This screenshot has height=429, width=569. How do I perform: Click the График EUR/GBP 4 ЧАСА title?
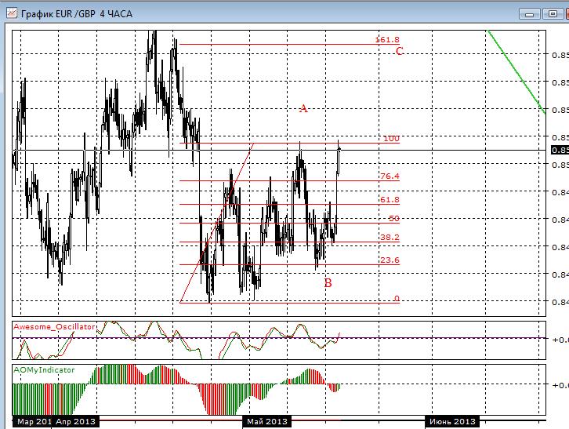coord(77,14)
